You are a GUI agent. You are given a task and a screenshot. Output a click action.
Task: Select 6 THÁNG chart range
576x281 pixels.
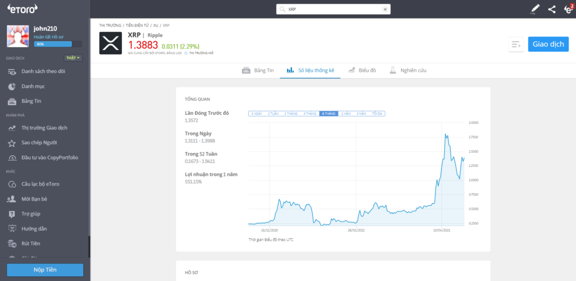tap(328, 114)
